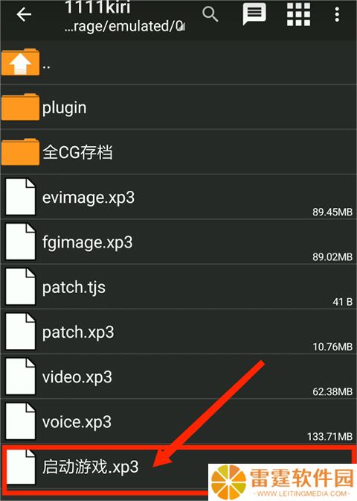Open patch.tjs file
This screenshot has width=357, height=501.
(x=178, y=286)
